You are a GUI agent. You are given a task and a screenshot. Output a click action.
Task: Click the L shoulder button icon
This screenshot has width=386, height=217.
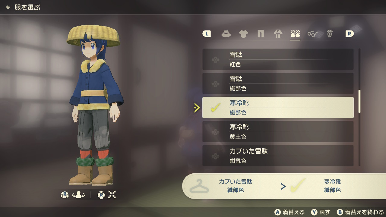click(x=207, y=34)
